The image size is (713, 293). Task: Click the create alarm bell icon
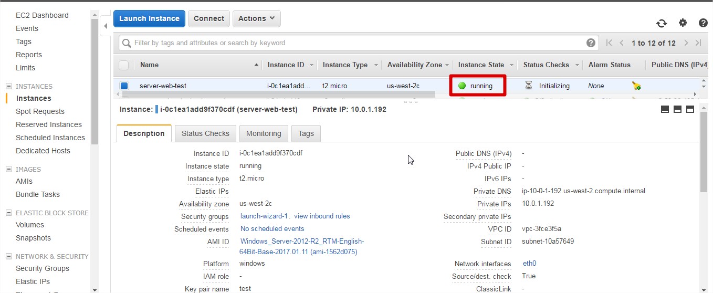tap(636, 86)
